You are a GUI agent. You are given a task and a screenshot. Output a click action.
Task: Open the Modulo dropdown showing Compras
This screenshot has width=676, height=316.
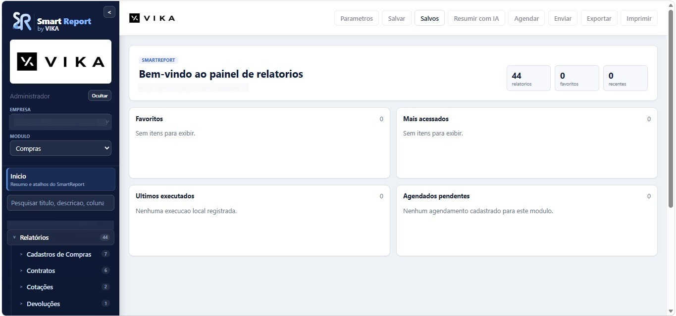pos(60,148)
